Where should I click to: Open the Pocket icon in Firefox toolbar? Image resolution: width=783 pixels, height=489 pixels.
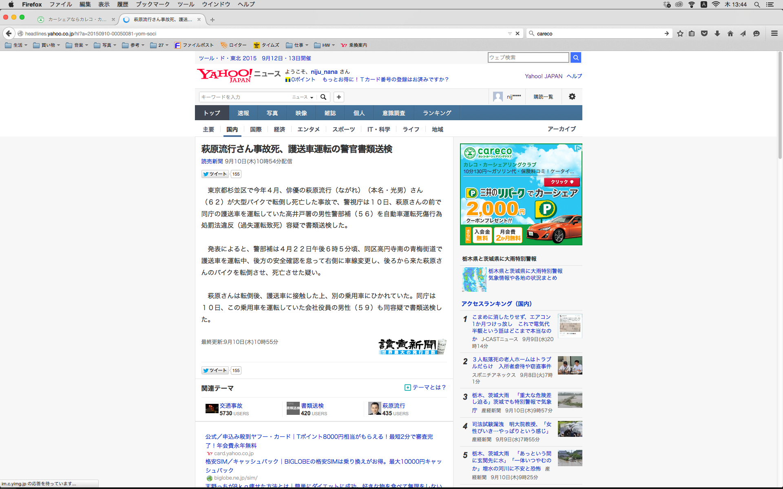704,33
